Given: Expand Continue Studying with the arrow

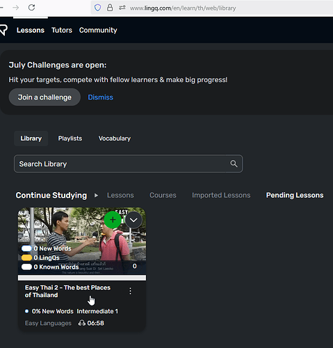Looking at the screenshot, I should (96, 196).
